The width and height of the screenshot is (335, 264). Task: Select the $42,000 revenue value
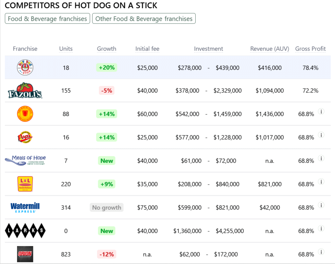pos(270,208)
